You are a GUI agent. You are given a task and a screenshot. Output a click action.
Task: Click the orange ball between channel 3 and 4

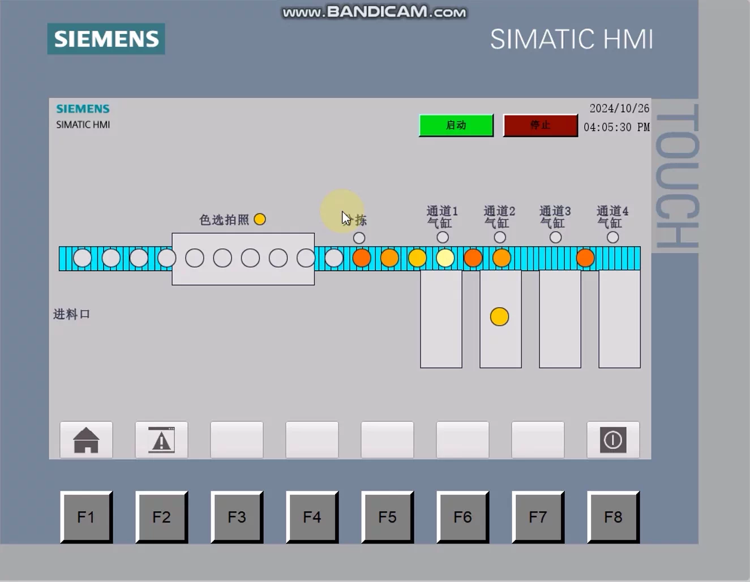pos(585,258)
